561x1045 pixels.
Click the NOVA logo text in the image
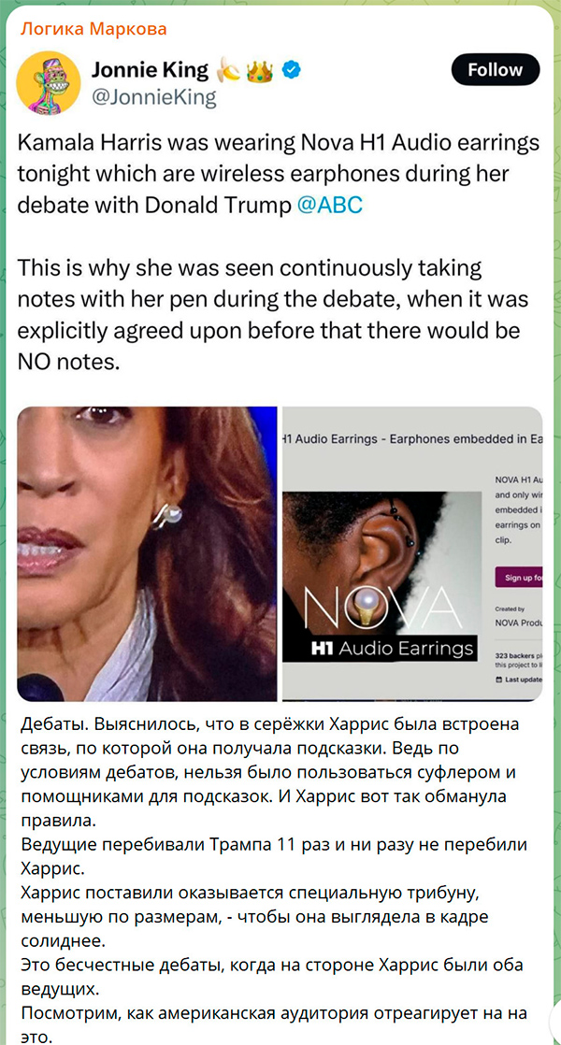[378, 608]
